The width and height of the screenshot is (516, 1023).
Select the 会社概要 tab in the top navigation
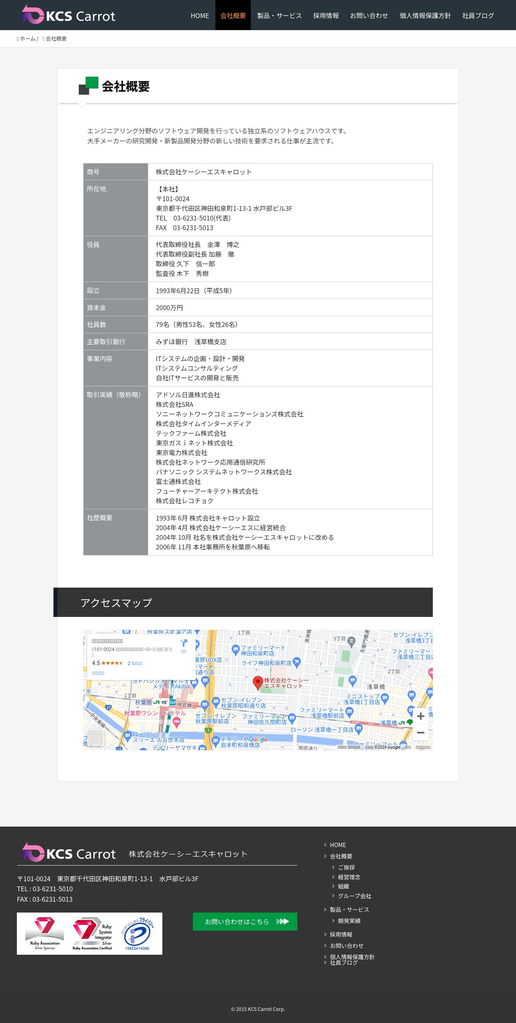[233, 16]
